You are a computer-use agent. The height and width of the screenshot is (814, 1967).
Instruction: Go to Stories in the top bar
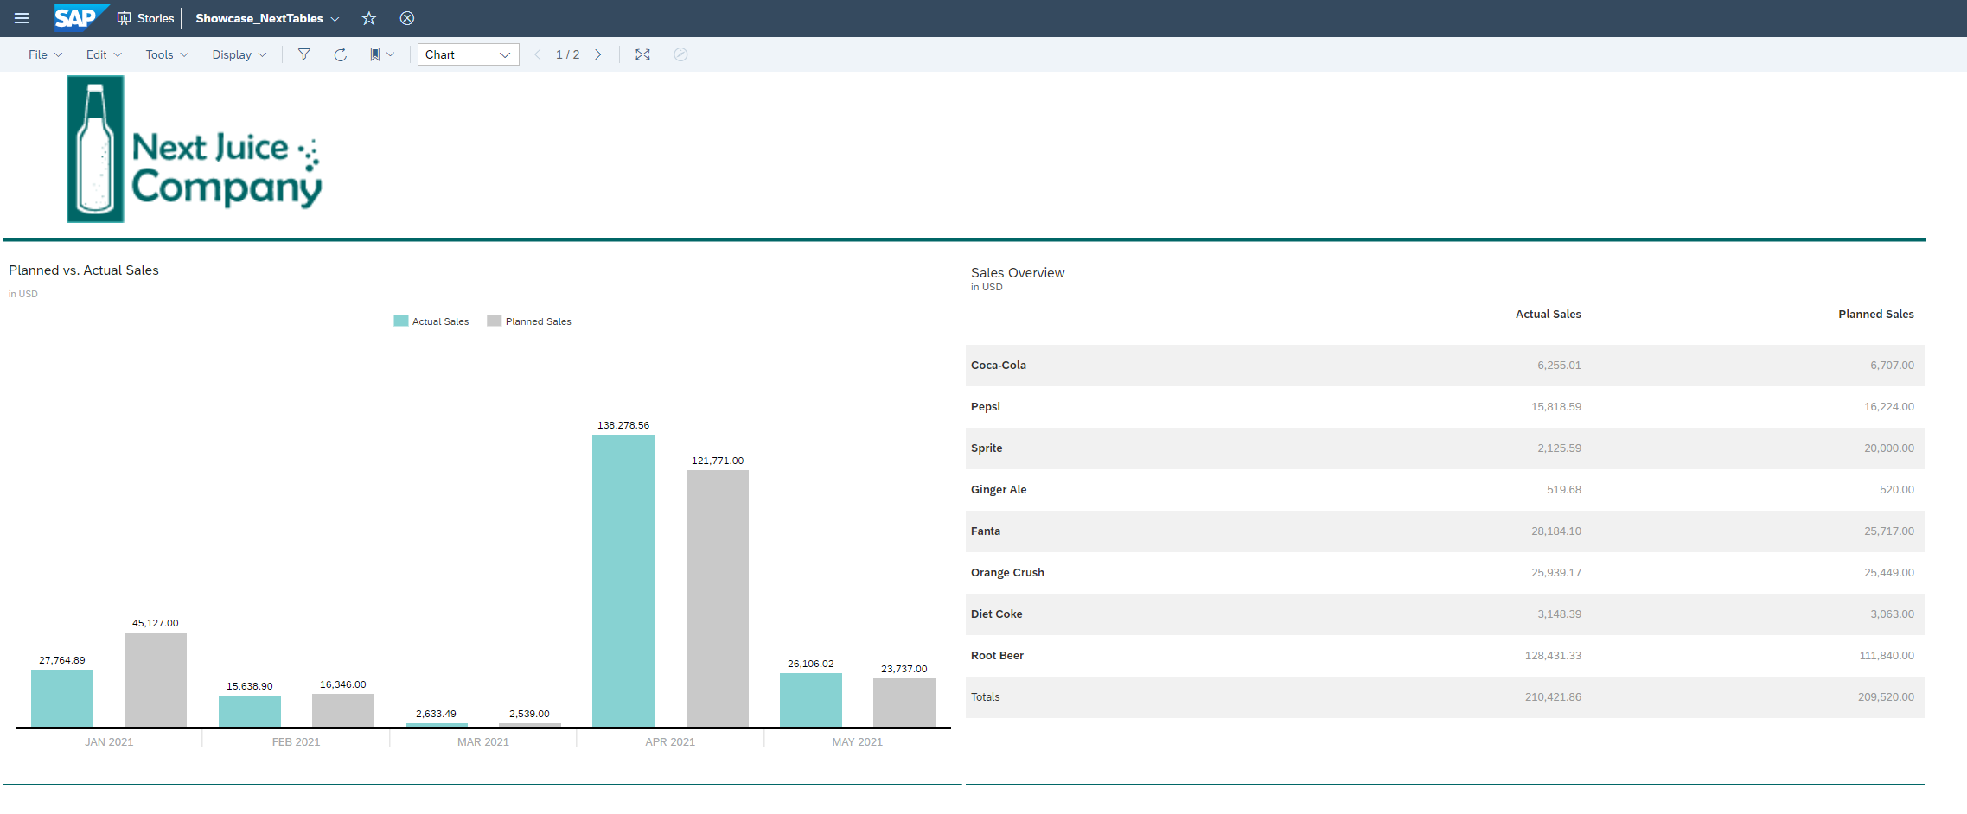[146, 18]
